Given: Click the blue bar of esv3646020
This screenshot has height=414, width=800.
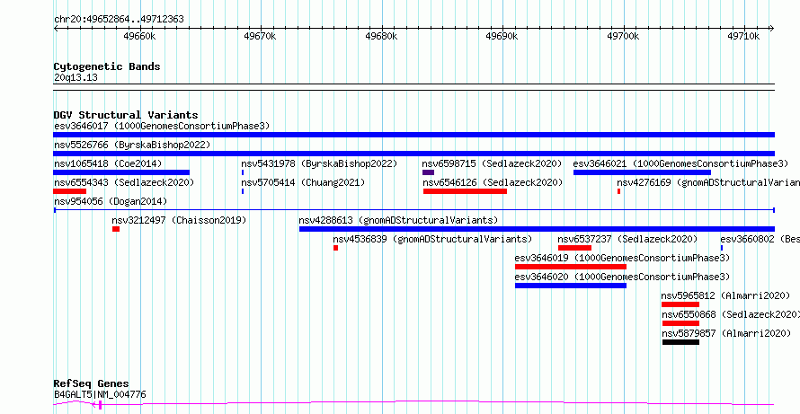Looking at the screenshot, I should pos(571,286).
